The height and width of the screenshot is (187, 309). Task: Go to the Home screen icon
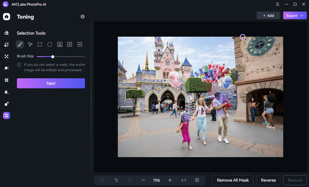7,17
